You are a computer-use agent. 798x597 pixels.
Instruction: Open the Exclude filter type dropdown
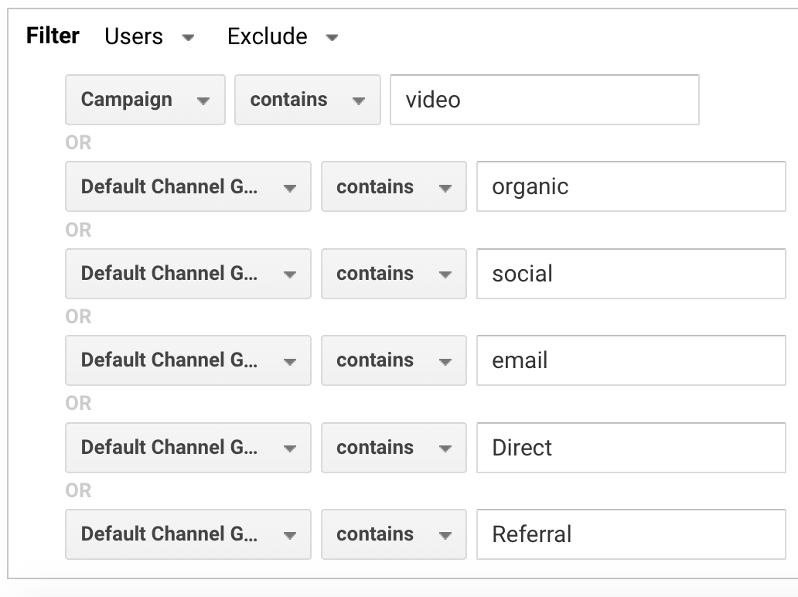coord(282,37)
